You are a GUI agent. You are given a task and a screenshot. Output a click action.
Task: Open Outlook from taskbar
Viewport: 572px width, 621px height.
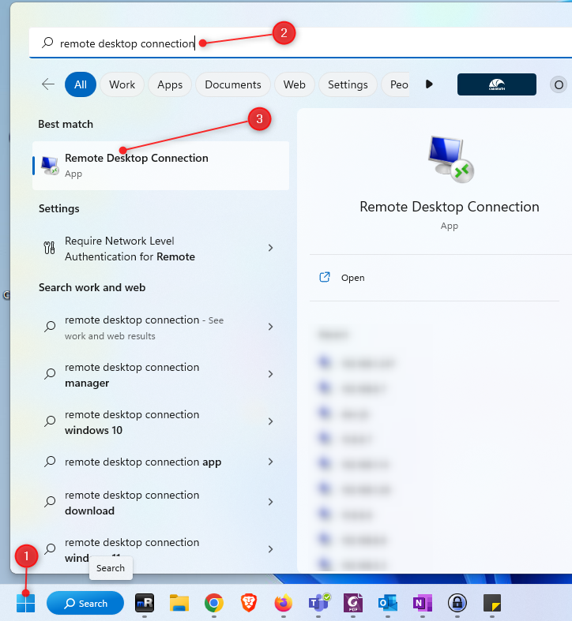click(388, 603)
